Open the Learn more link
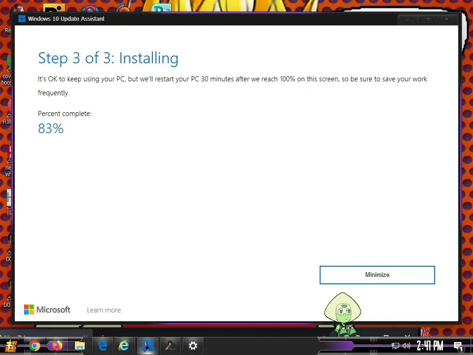 tap(104, 310)
